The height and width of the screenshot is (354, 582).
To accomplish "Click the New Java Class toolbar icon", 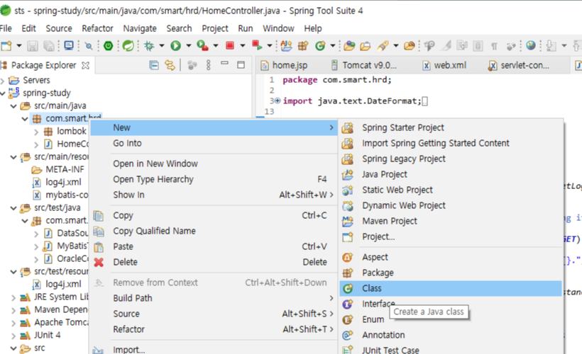I will click(320, 46).
